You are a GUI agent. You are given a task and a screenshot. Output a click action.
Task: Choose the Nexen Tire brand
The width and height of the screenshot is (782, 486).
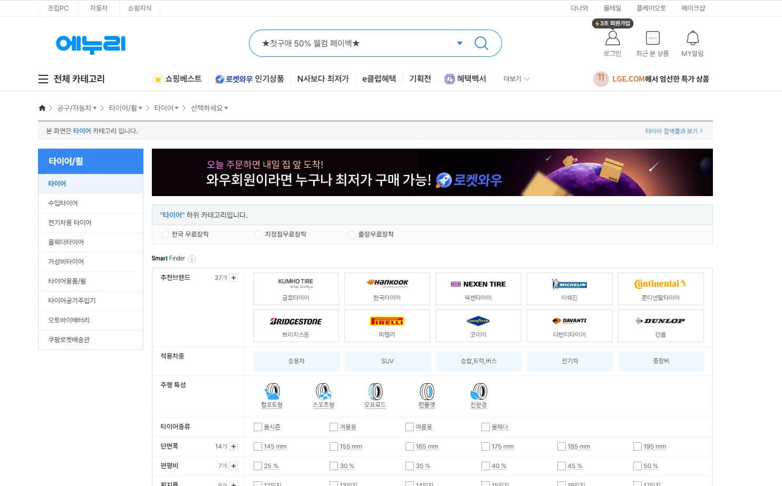(x=478, y=289)
